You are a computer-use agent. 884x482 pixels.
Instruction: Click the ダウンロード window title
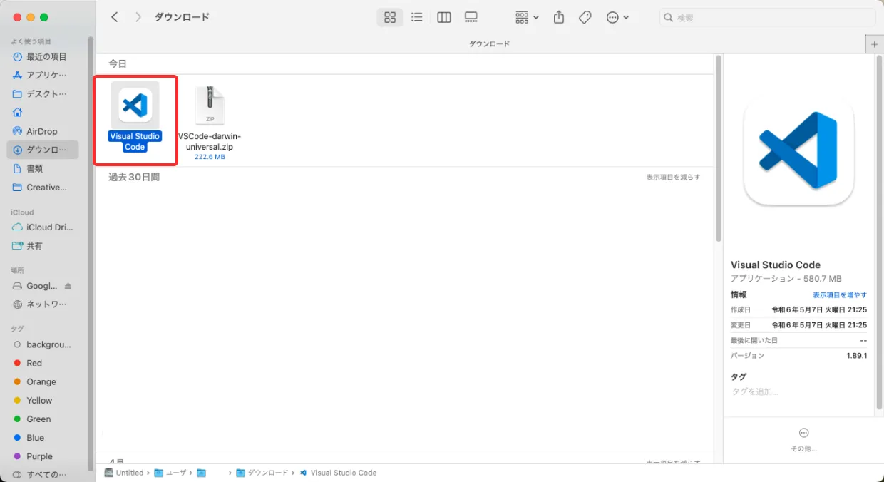pyautogui.click(x=182, y=17)
